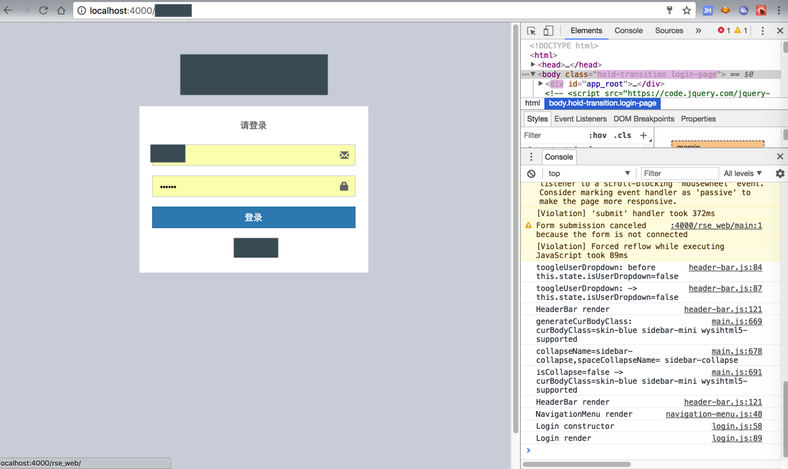Screen dimensions: 788x469
Task: Switch to the Console tab in DevTools
Action: point(628,31)
